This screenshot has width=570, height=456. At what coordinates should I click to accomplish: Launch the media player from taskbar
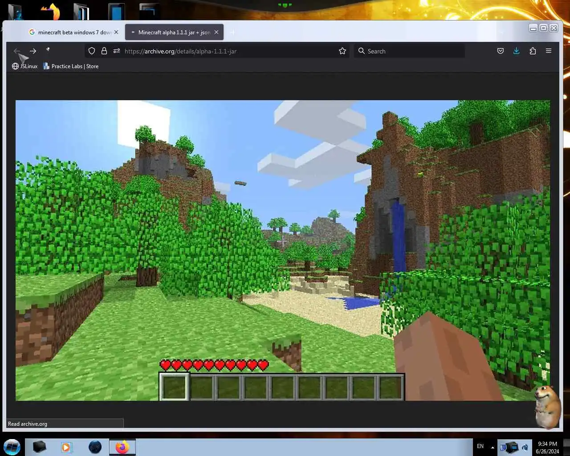pyautogui.click(x=66, y=447)
